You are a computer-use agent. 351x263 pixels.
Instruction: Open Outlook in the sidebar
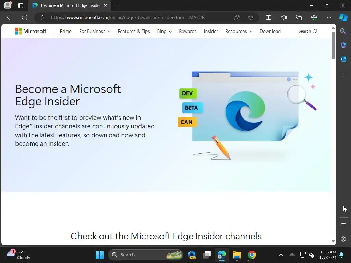click(343, 59)
